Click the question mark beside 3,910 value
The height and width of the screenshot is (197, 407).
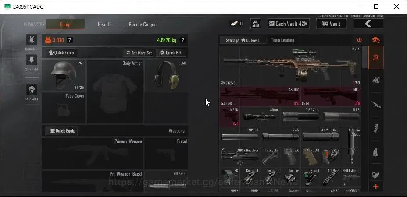70,40
